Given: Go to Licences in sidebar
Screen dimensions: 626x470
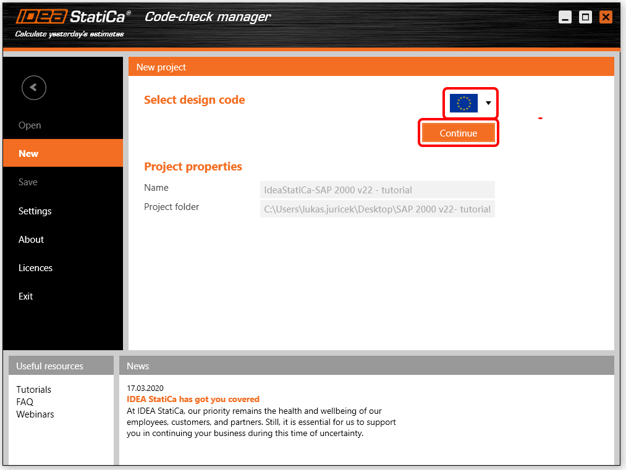Looking at the screenshot, I should 35,267.
